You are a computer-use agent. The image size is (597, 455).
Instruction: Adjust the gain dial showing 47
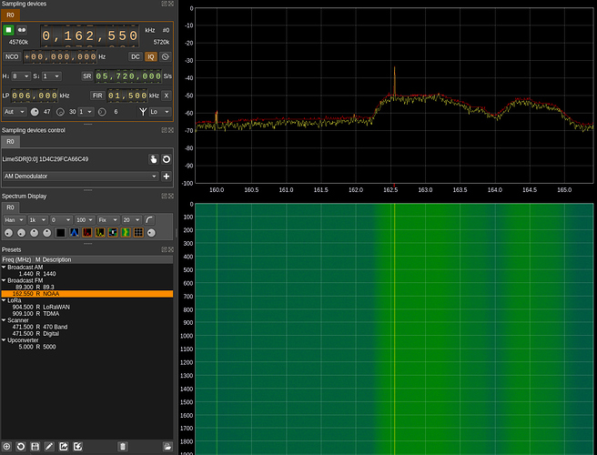(x=35, y=112)
